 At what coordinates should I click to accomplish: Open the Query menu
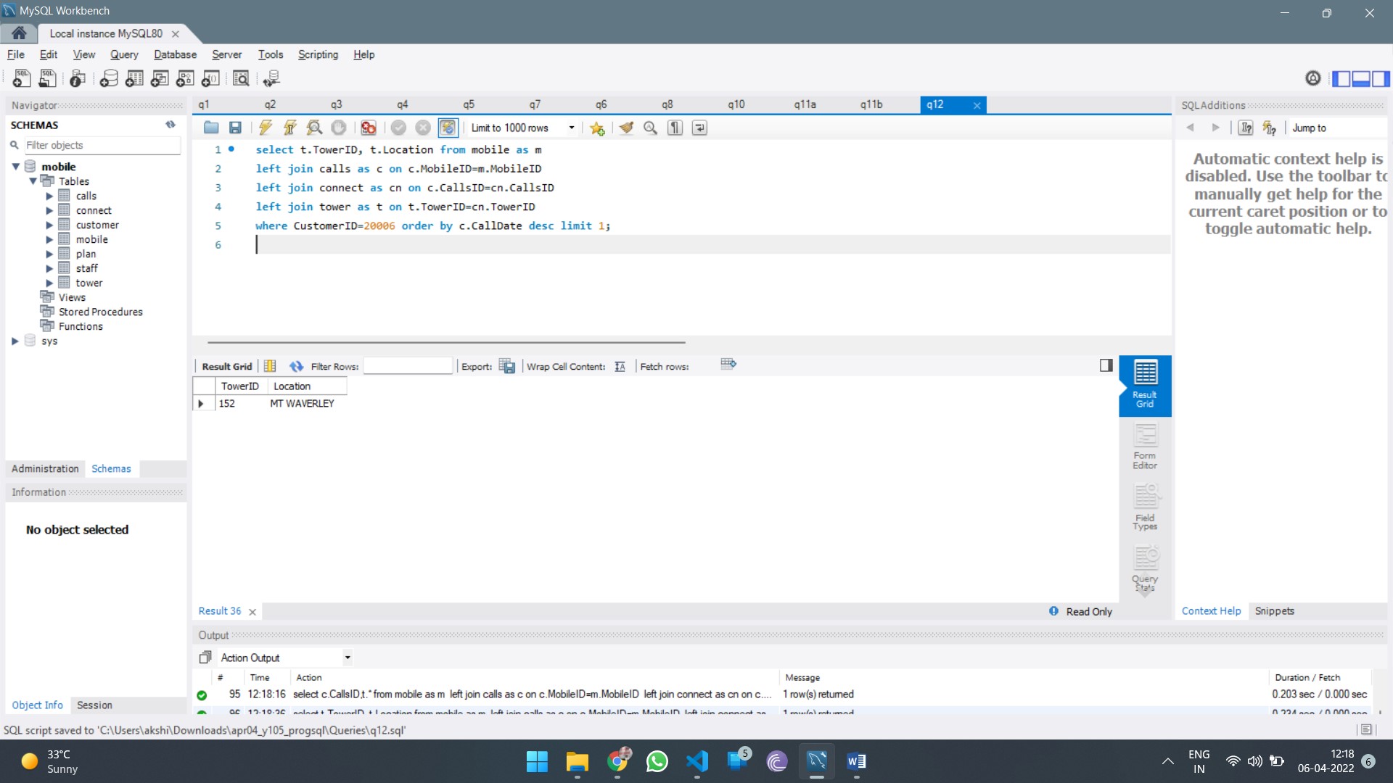tap(124, 54)
